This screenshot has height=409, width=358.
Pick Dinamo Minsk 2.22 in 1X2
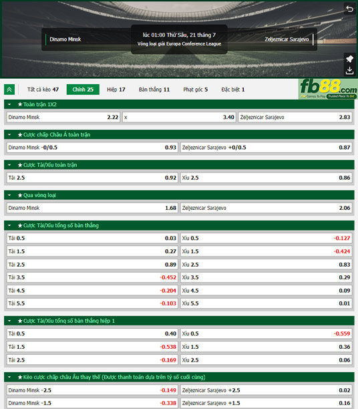[x=63, y=117]
